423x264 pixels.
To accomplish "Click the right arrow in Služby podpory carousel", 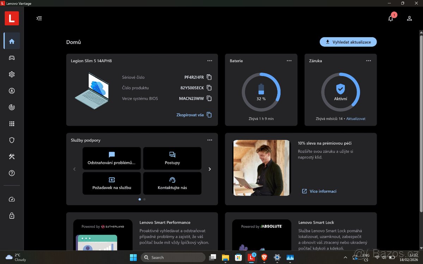I will click(x=209, y=169).
